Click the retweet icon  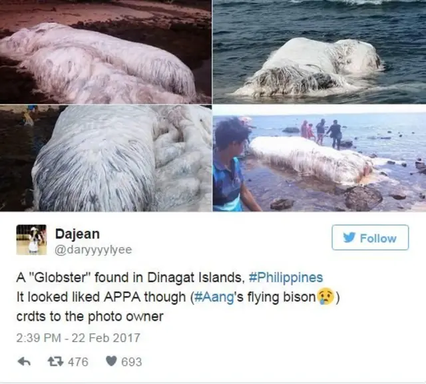click(55, 361)
